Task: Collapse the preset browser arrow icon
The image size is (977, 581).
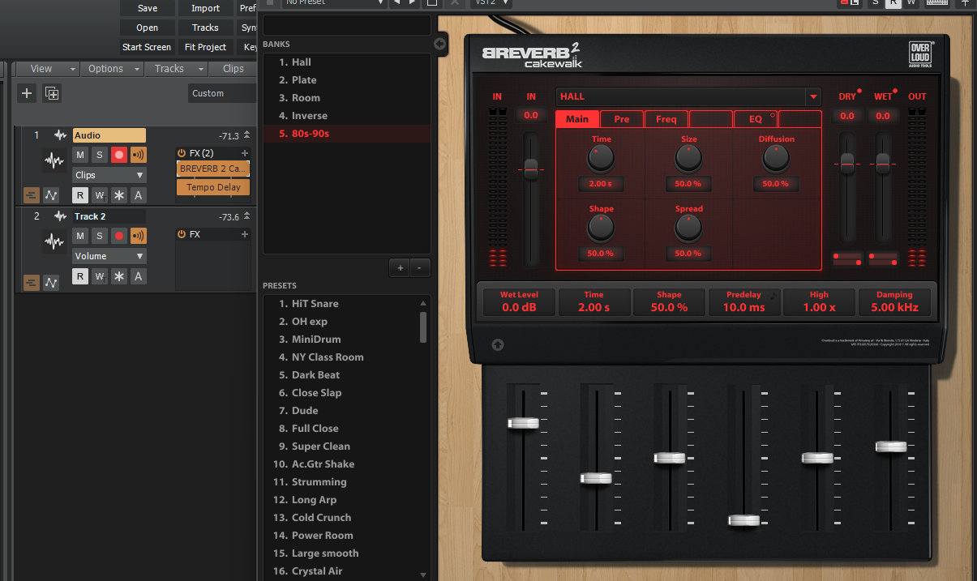Action: [x=440, y=44]
